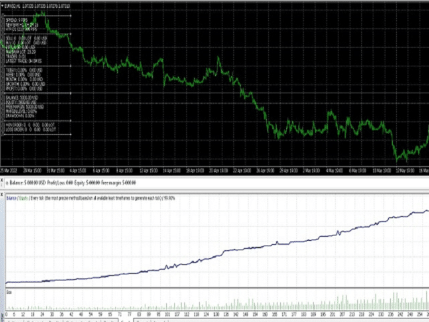Select the Graph tab in tester
Viewport: 429px width, 322px height.
[x=125, y=321]
